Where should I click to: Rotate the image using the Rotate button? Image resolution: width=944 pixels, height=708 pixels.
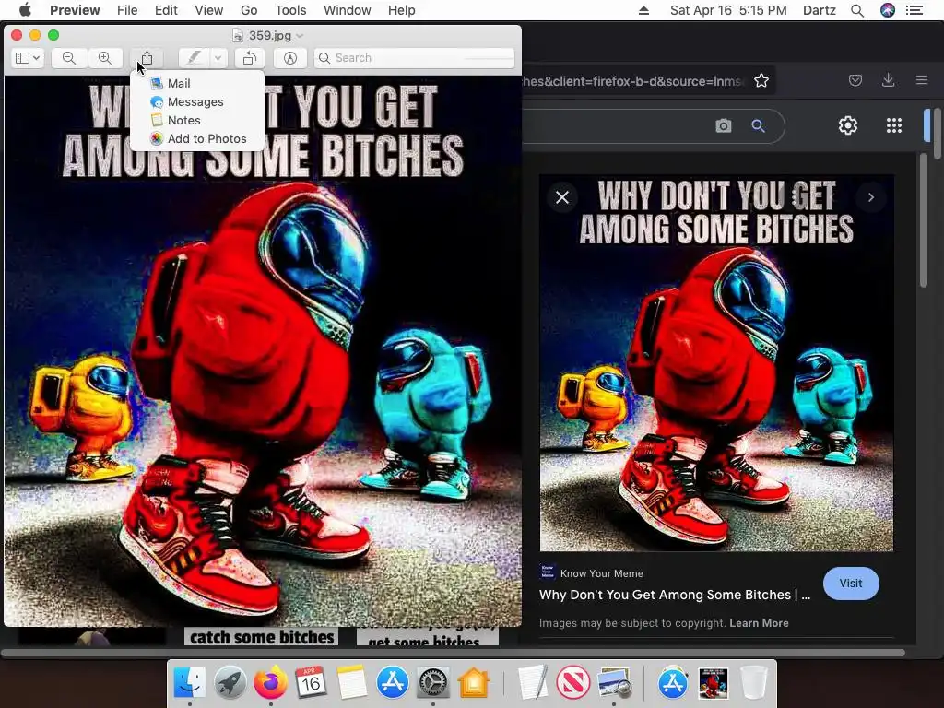click(x=249, y=58)
